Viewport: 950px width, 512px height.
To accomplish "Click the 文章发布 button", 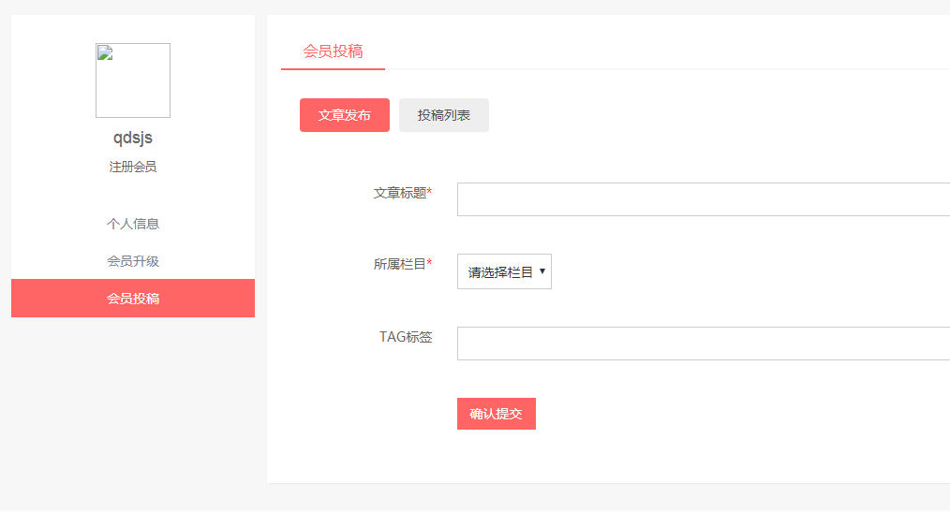I will tap(344, 115).
